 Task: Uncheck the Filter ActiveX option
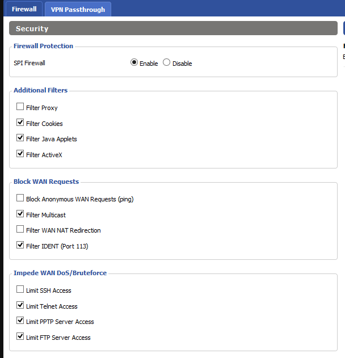20,154
